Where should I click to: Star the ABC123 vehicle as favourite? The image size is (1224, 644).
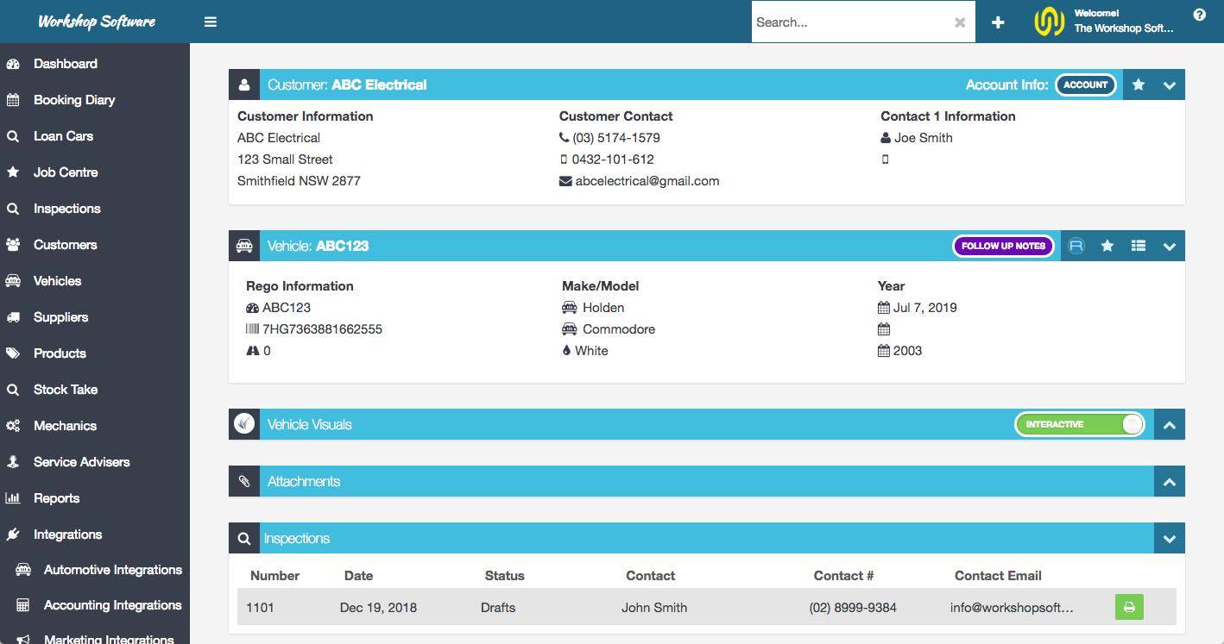(1107, 246)
